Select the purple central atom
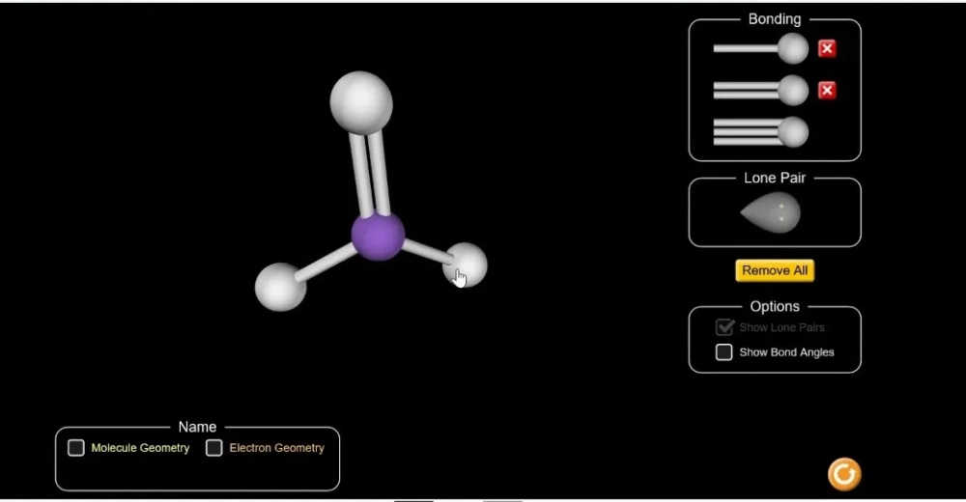Screen dimensions: 966x502 pos(377,236)
